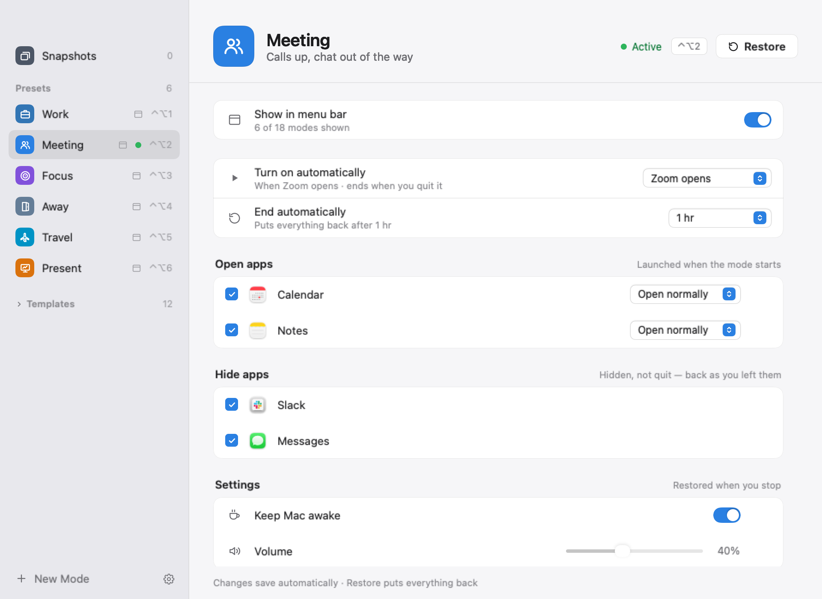822x599 pixels.
Task: Click the Slack app icon
Action: [258, 405]
